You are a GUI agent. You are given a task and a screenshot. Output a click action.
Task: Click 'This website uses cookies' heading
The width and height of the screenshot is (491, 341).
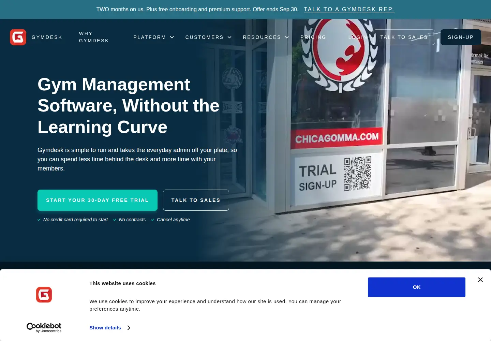click(x=122, y=283)
